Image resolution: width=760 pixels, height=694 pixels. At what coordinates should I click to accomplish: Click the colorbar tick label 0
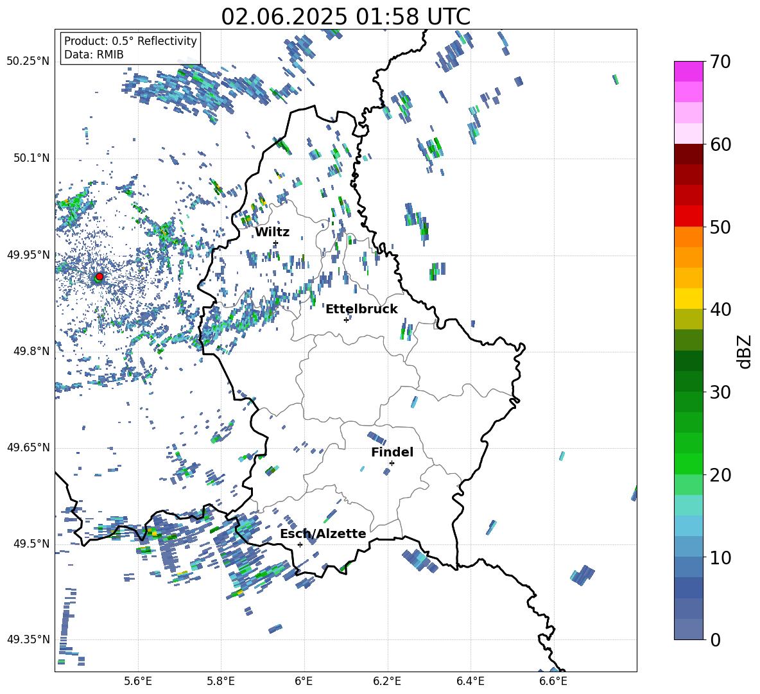[x=715, y=640]
